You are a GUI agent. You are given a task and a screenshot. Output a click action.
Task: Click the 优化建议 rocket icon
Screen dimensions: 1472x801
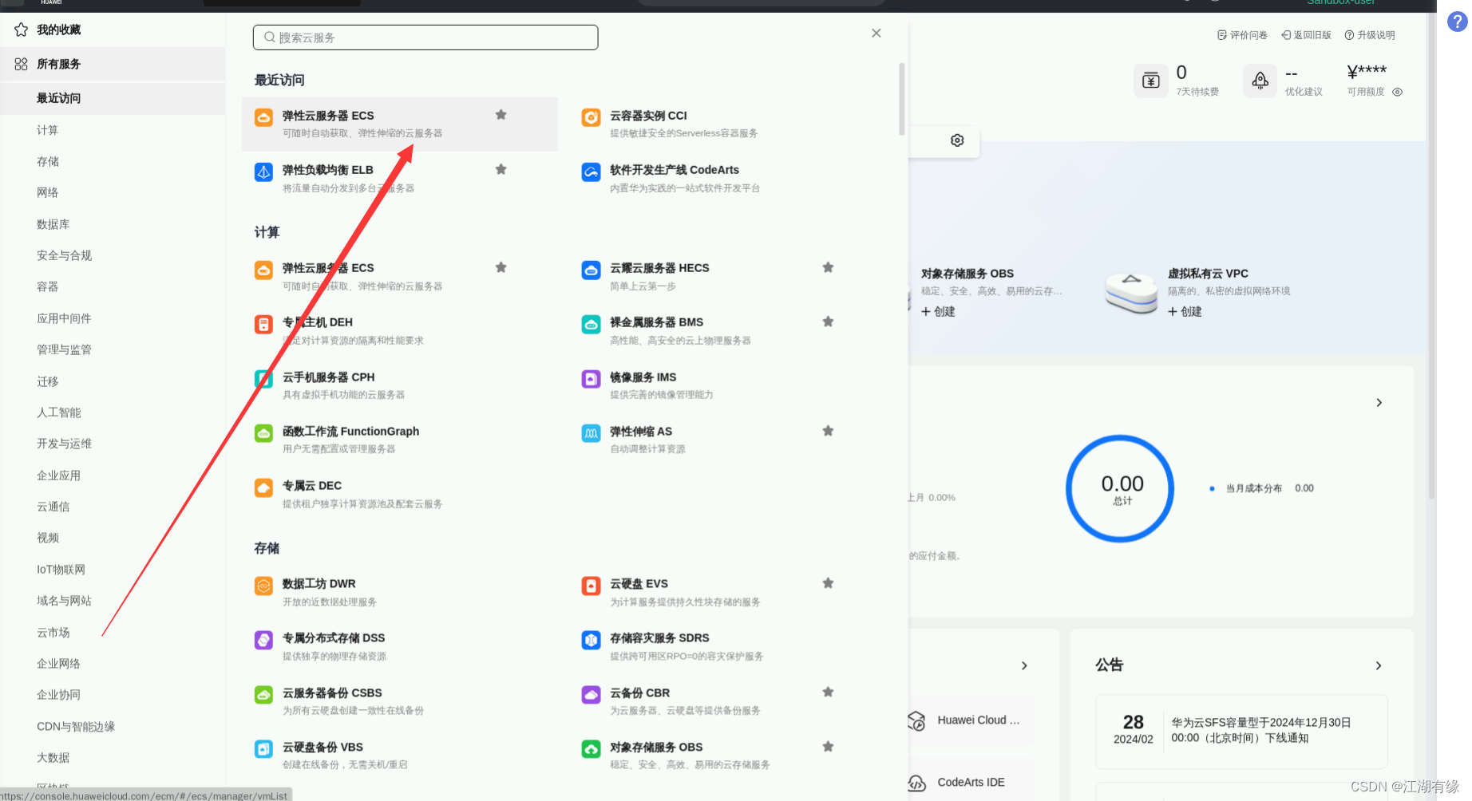[x=1260, y=81]
